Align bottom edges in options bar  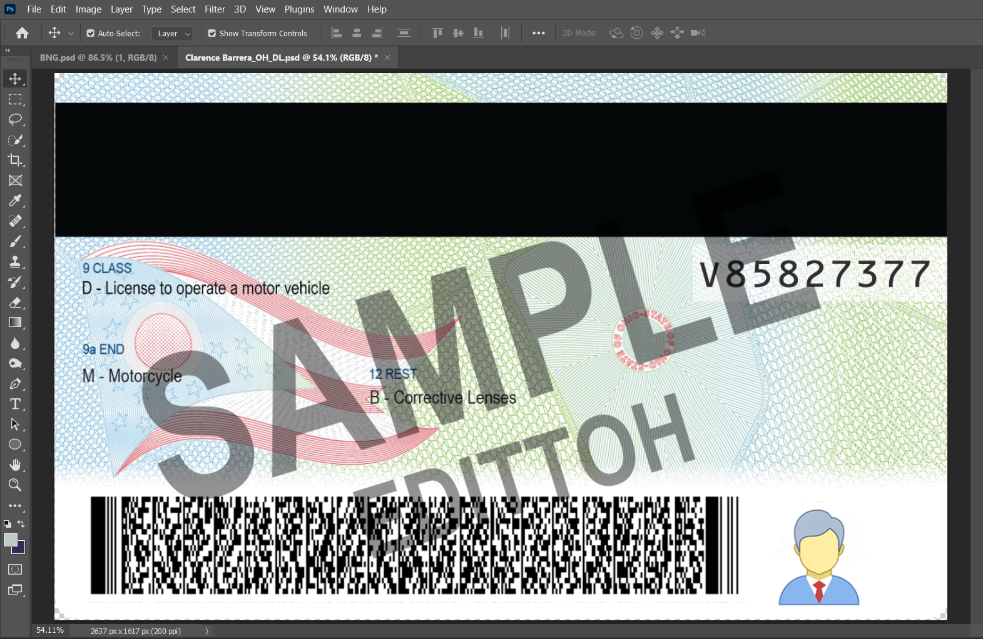(479, 33)
